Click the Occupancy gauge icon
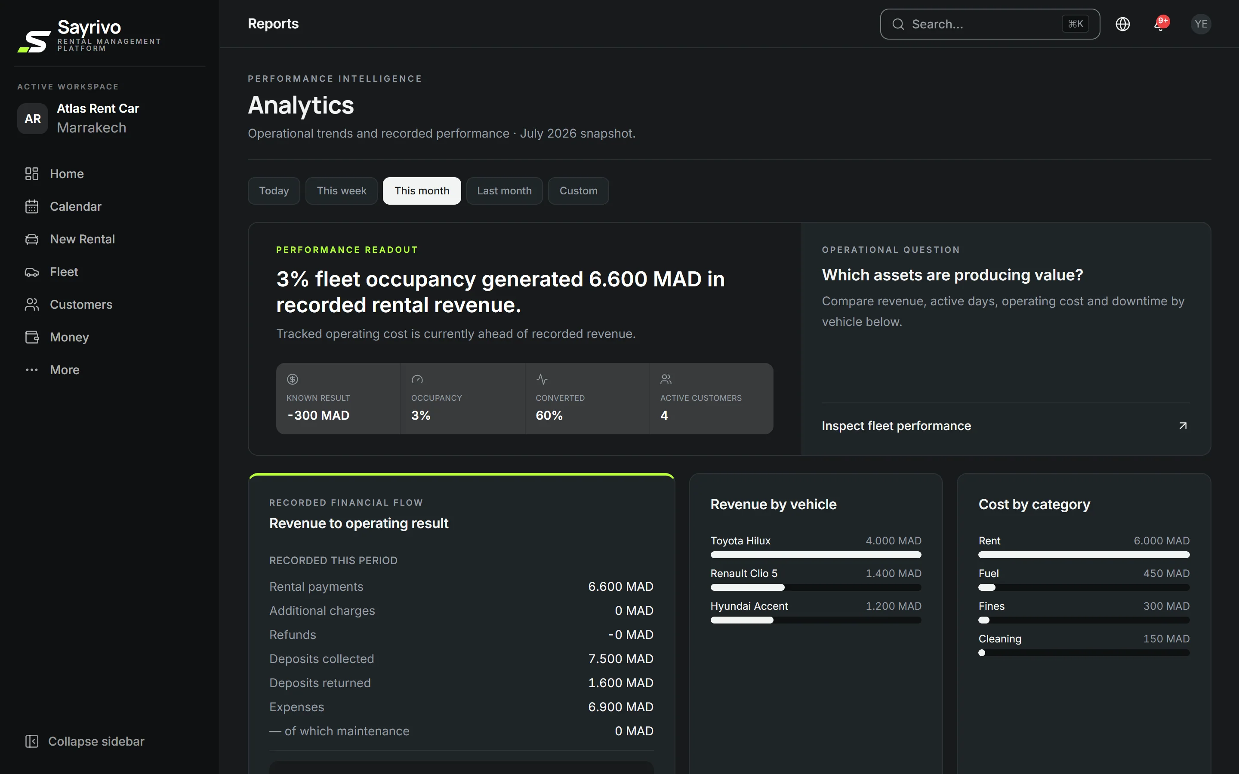The height and width of the screenshot is (774, 1239). (x=417, y=379)
